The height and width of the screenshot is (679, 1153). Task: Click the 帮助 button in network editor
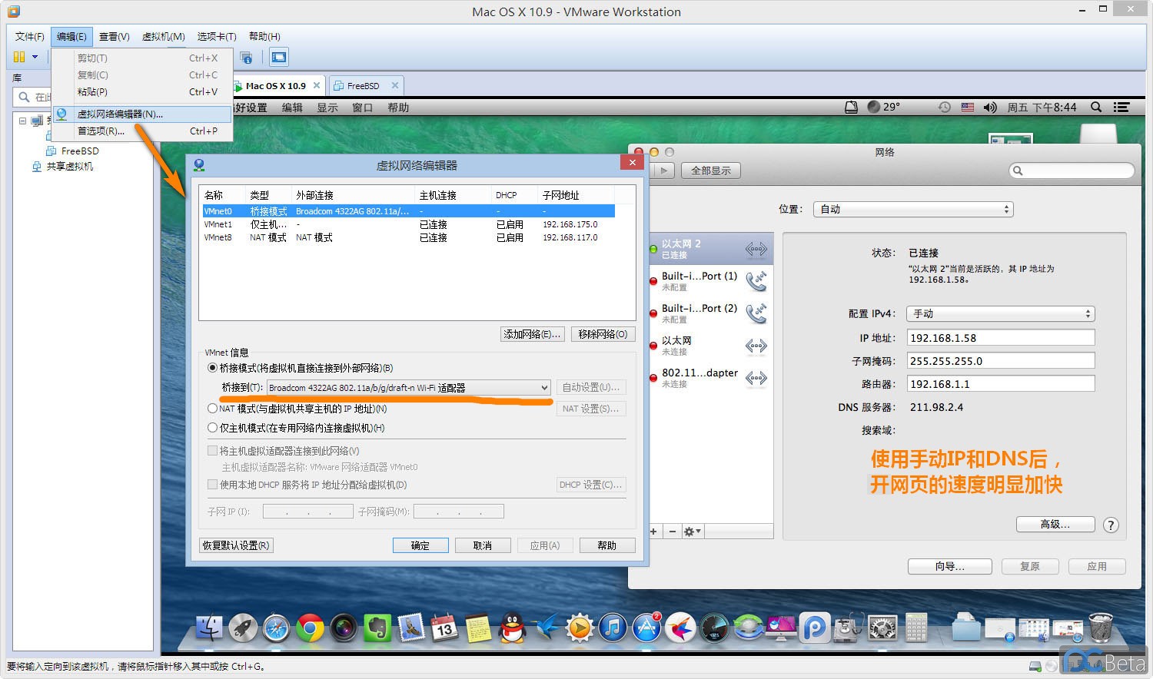607,545
